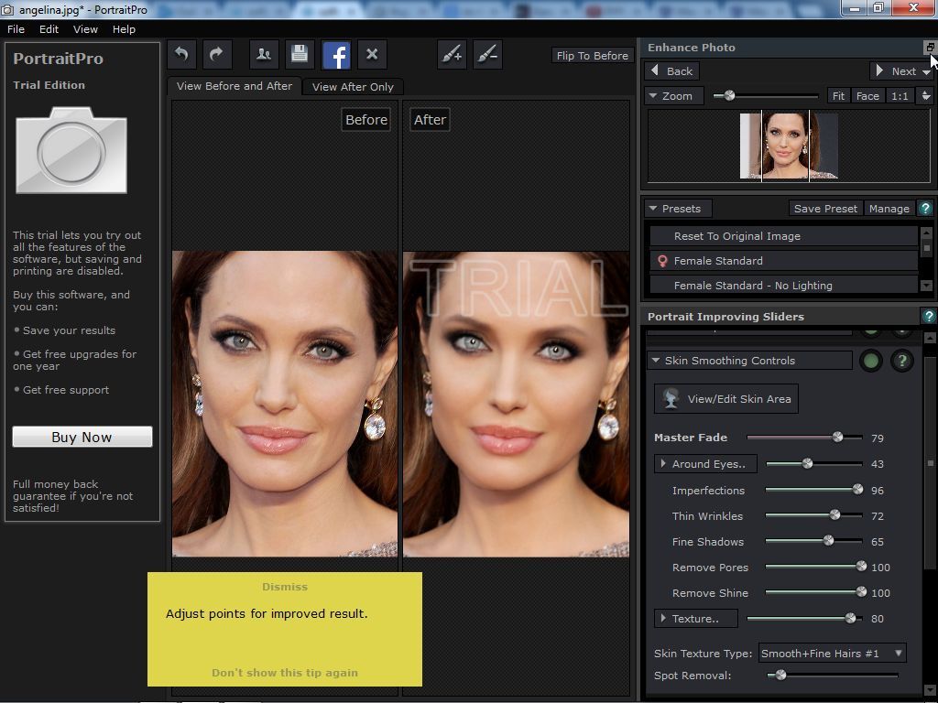Click the Back button
The image size is (938, 703).
[671, 71]
